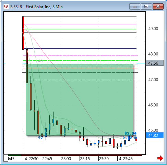The image size is (167, 165).
Task: Click the chart window application icon
Action: coord(6,7)
